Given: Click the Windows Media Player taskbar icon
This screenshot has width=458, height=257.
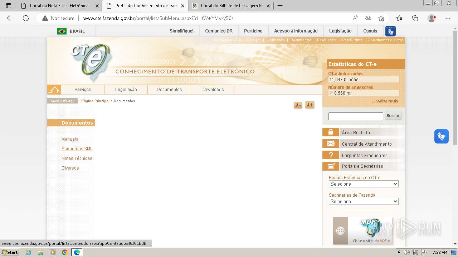Looking at the screenshot, I should pyautogui.click(x=53, y=252).
